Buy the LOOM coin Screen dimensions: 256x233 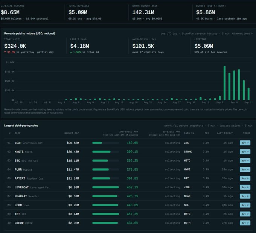245,205
